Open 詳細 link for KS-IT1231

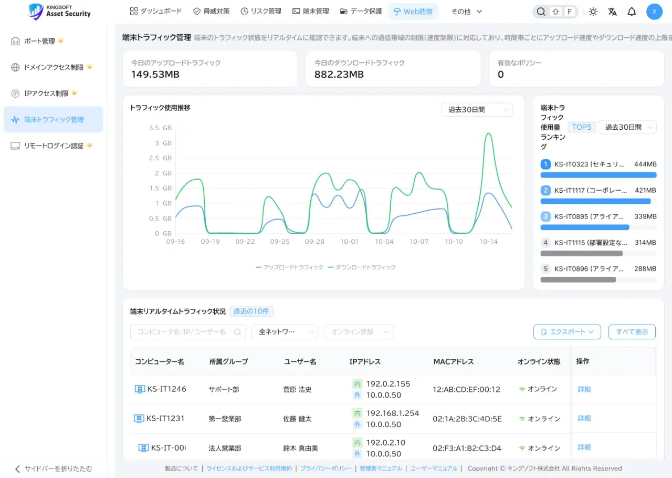point(584,419)
